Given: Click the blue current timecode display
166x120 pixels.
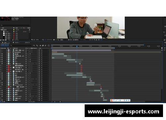Looking at the screenshot, I should (x=5, y=45).
